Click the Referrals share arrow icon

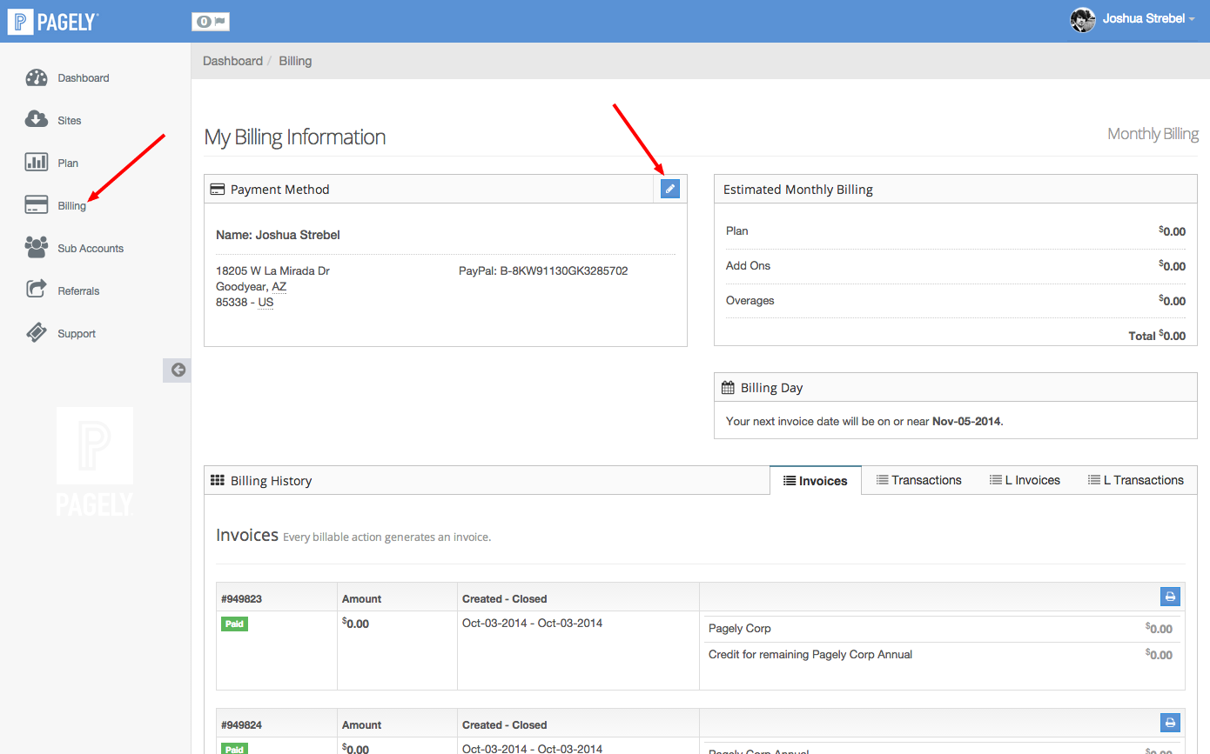[x=37, y=290]
